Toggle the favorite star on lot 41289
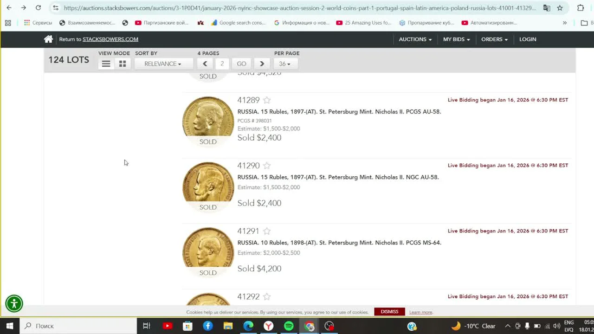The height and width of the screenshot is (334, 594). tap(266, 100)
